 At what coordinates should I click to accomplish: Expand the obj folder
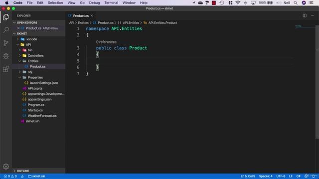[20, 72]
